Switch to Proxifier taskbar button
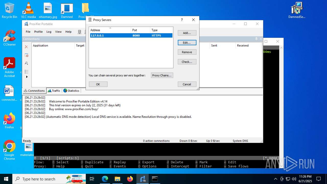 point(143,179)
